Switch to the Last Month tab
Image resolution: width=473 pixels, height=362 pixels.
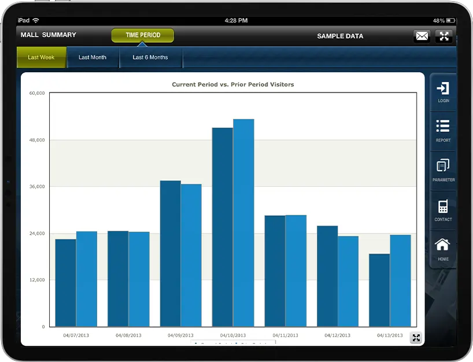93,58
